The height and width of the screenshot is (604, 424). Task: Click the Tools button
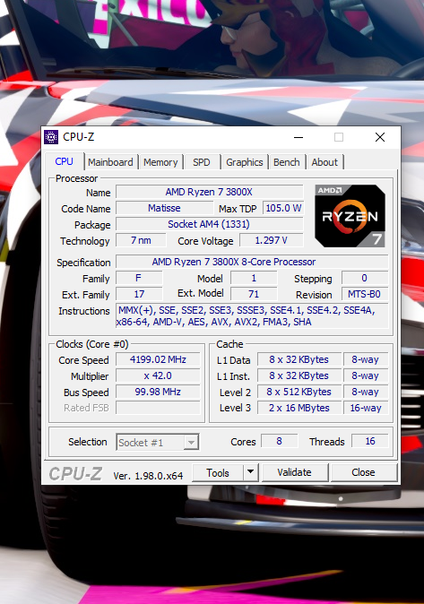(x=218, y=472)
